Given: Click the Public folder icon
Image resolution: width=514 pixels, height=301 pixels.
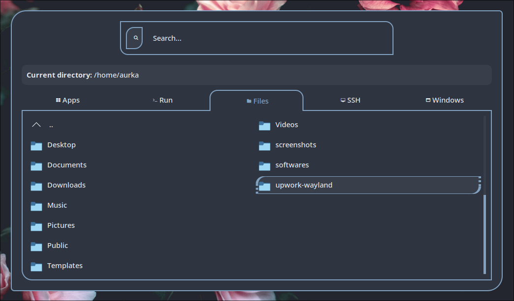Looking at the screenshot, I should click(x=36, y=246).
